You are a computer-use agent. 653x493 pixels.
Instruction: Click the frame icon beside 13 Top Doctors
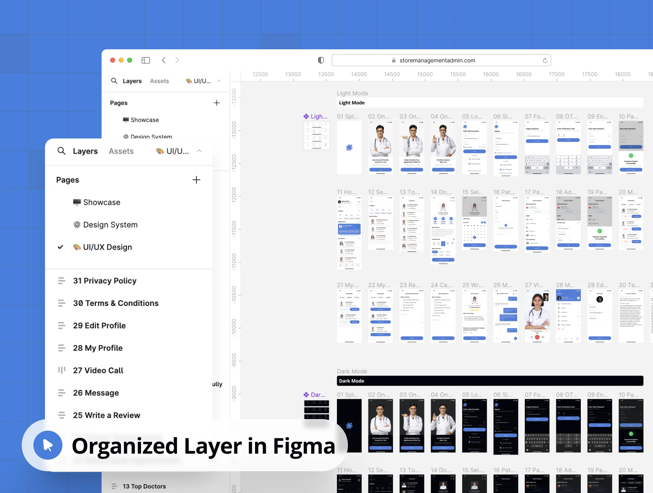(114, 486)
